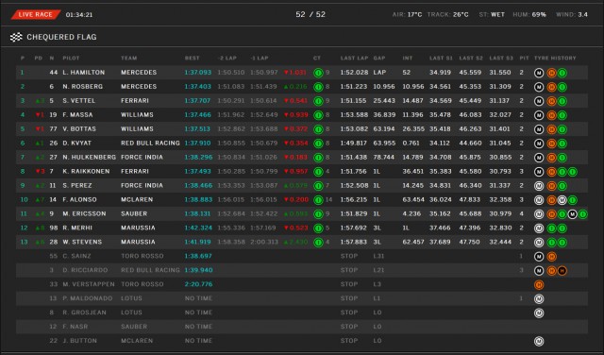Click Vettel's current tyre icon in CT column
This screenshot has height=355, width=604.
(318, 101)
